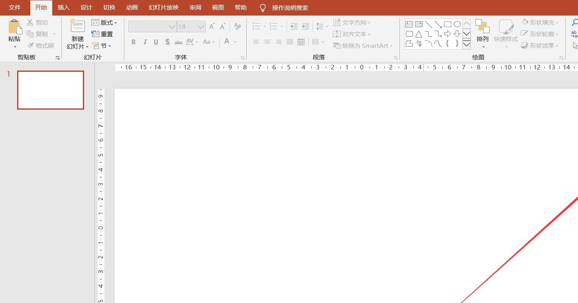Align paragraph text to the left
The width and height of the screenshot is (578, 303).
pos(256,42)
